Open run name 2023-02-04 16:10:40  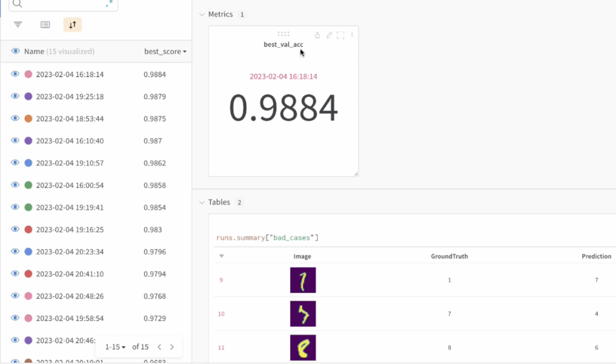[70, 141]
